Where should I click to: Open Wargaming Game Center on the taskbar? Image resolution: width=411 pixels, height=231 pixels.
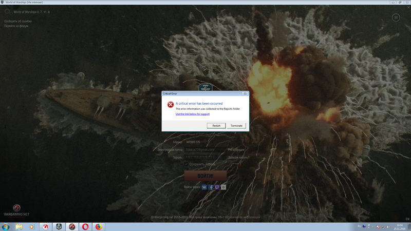(46, 227)
